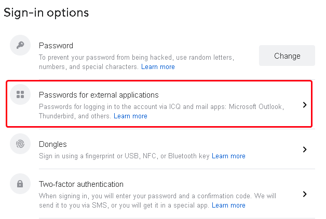The image size is (326, 219).
Task: Click the ICQ and mail apps description
Action: [161, 106]
